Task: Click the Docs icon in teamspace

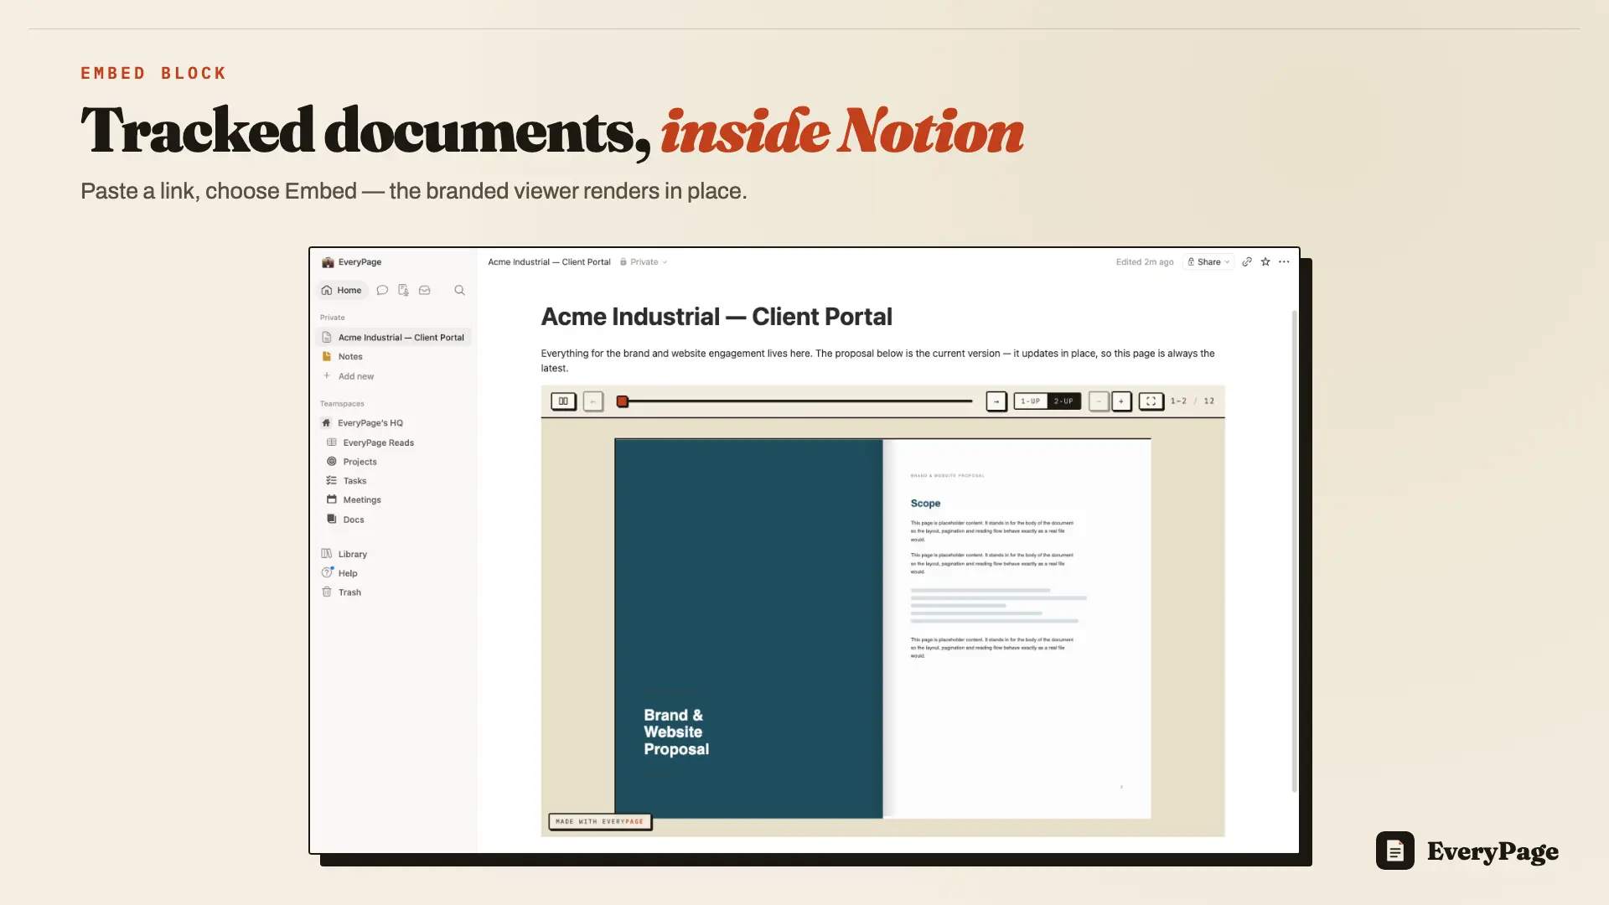Action: (x=332, y=520)
